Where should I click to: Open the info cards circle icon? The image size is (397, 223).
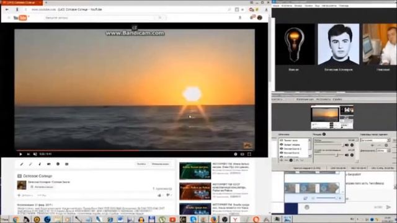tap(58, 164)
